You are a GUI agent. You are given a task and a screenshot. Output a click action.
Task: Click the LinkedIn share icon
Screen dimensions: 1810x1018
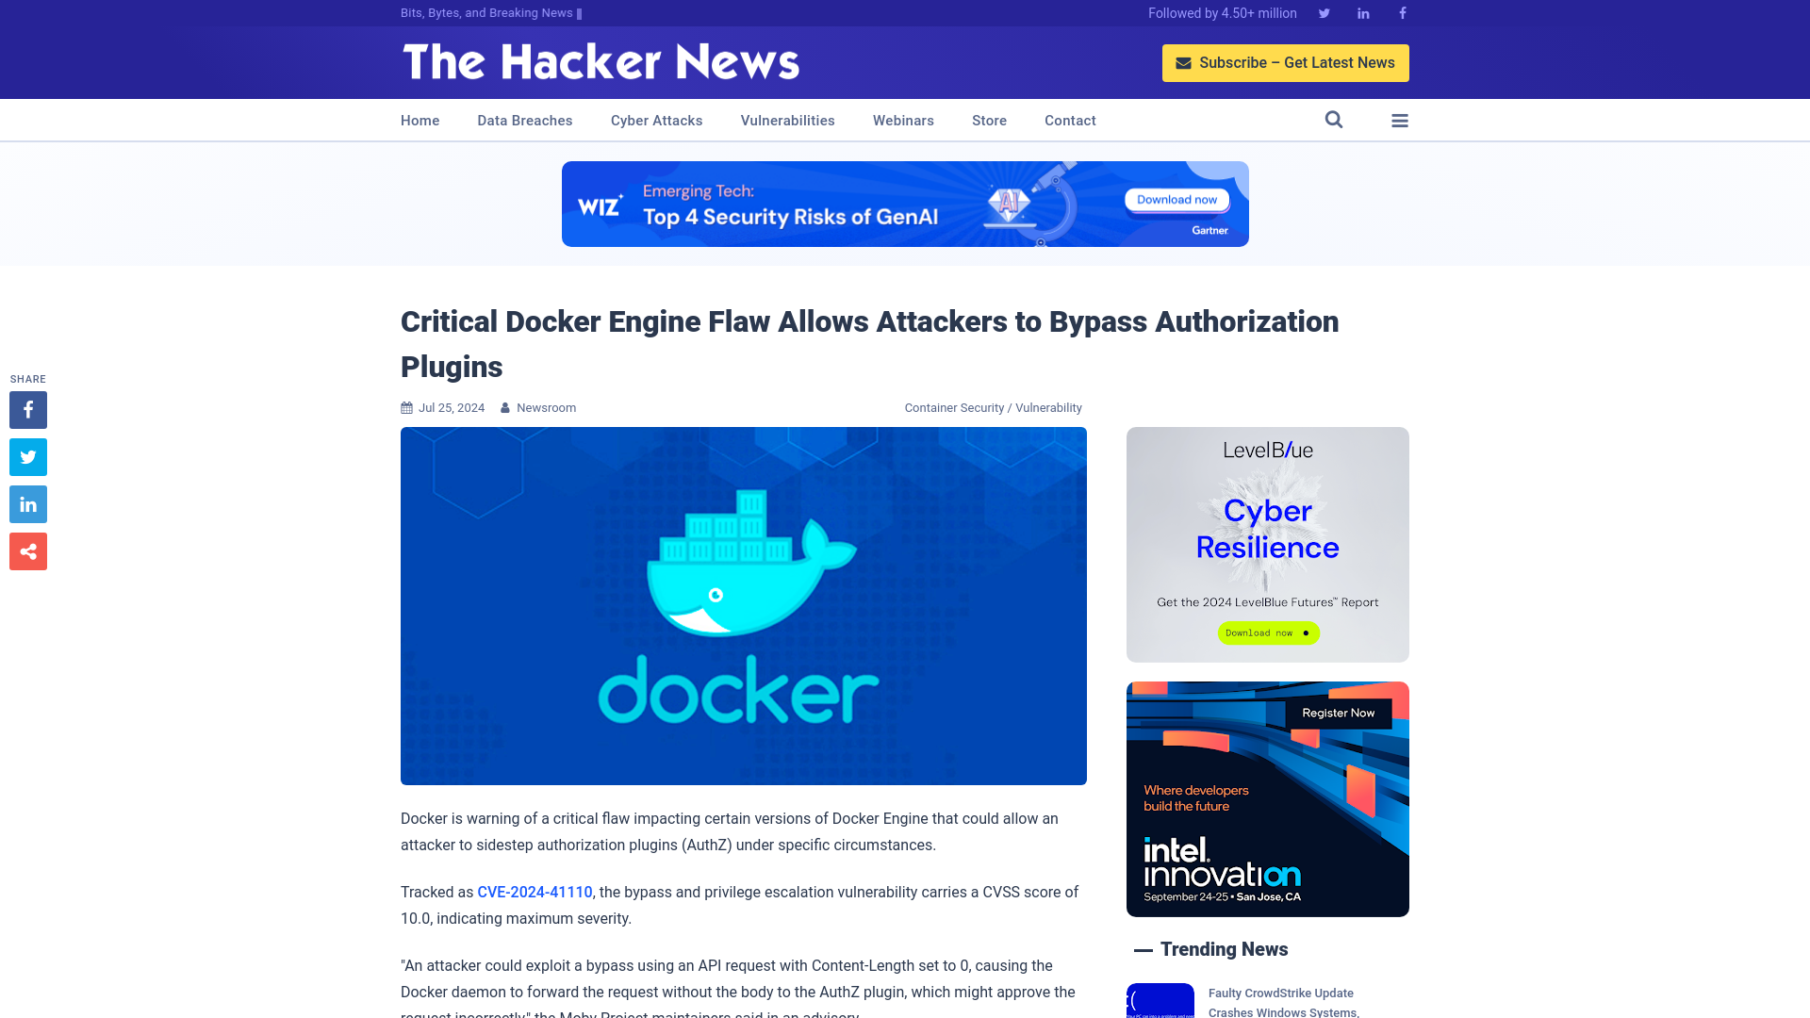click(x=27, y=503)
